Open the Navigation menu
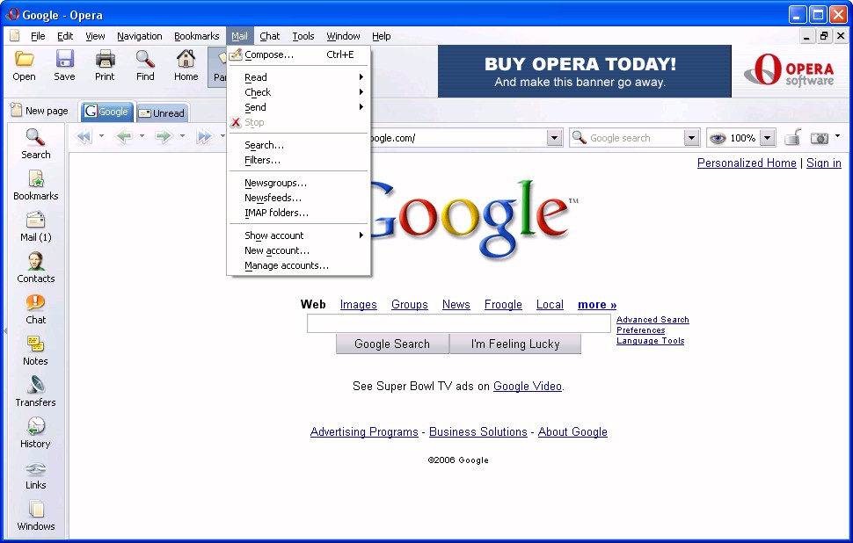Viewport: 853px width, 543px height. 139,36
